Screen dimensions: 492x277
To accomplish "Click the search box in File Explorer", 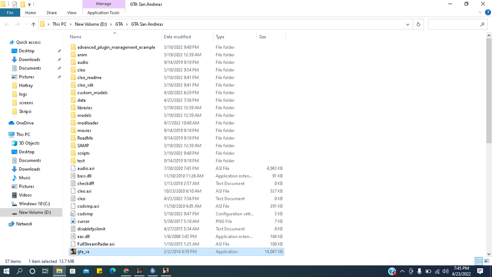I will click(x=458, y=24).
